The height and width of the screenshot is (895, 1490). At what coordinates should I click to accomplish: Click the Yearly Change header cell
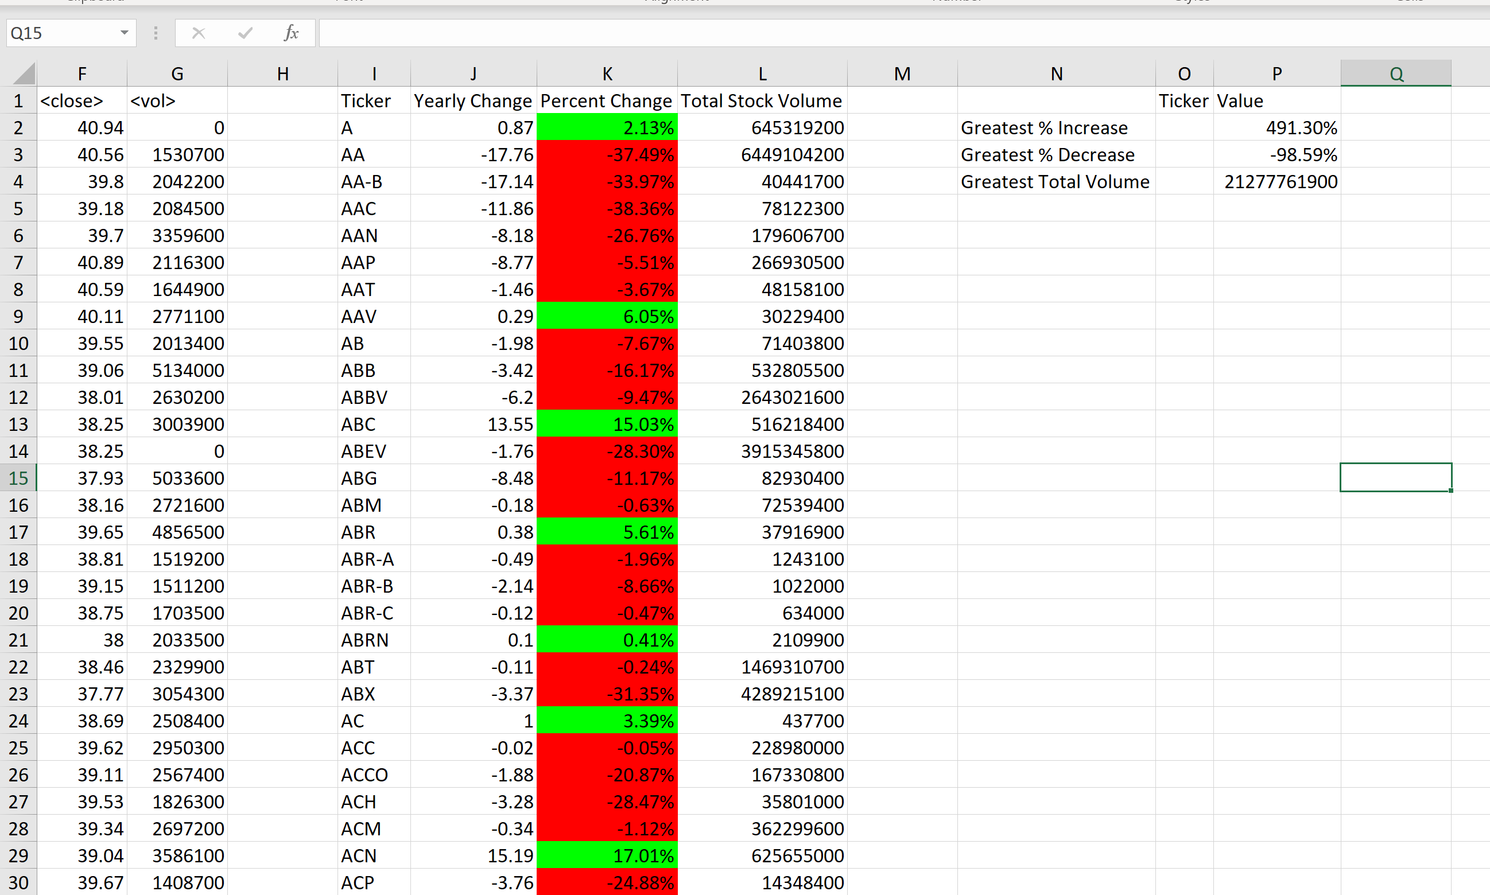(473, 101)
